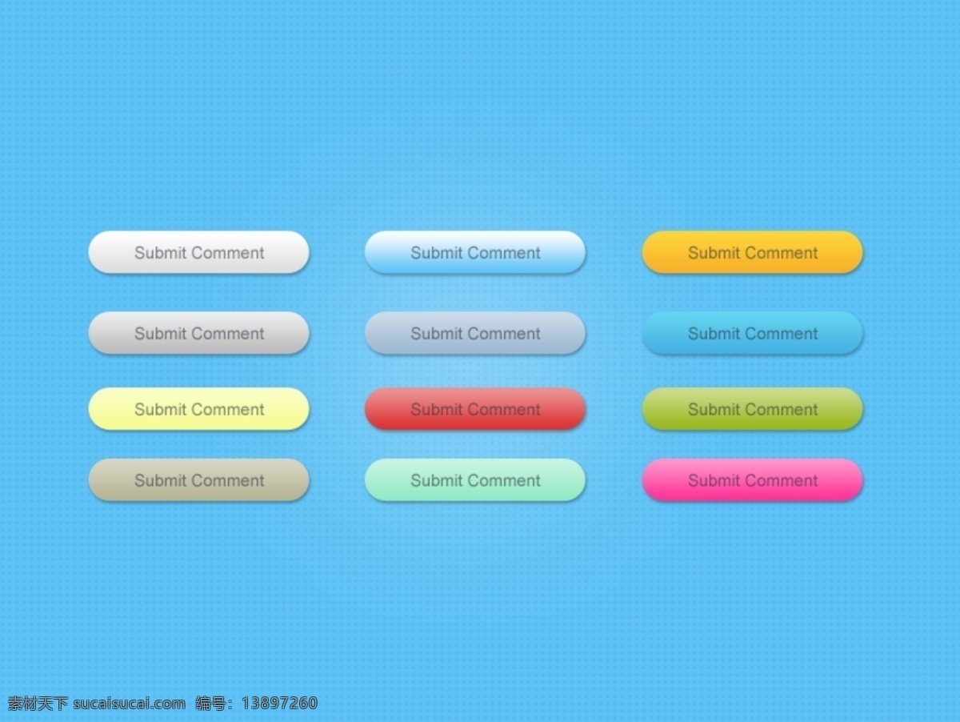Hit the olive green Submit Comment button
This screenshot has height=722, width=960.
(753, 409)
